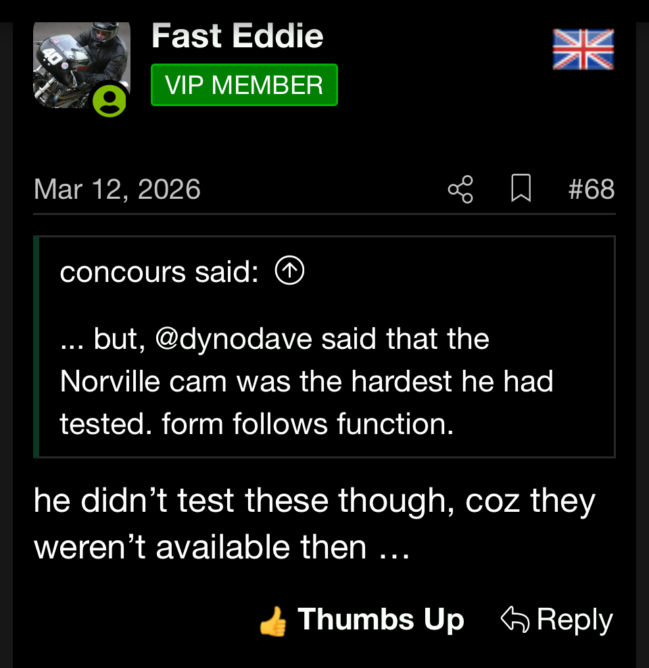Click the United Kingdom flag icon
Viewport: 649px width, 668px height.
(x=583, y=49)
